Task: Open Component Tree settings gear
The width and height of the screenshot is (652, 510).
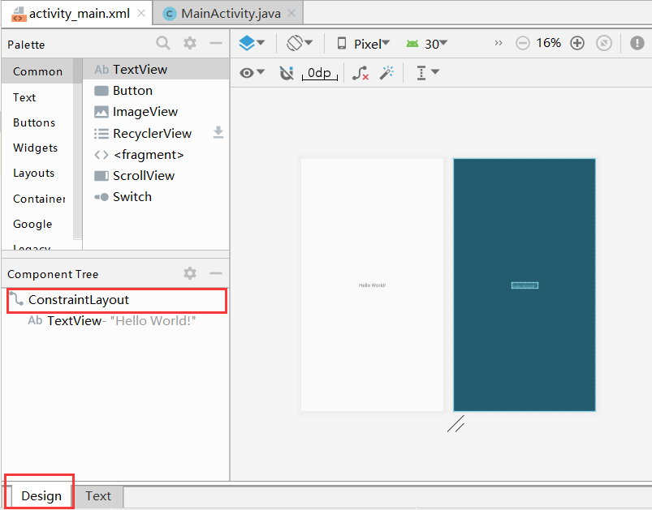Action: (x=190, y=273)
